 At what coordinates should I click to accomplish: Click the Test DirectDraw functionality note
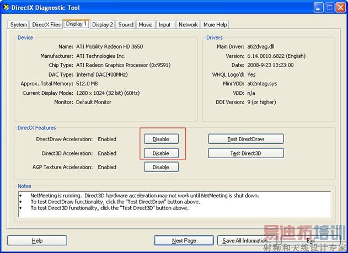coord(115,202)
